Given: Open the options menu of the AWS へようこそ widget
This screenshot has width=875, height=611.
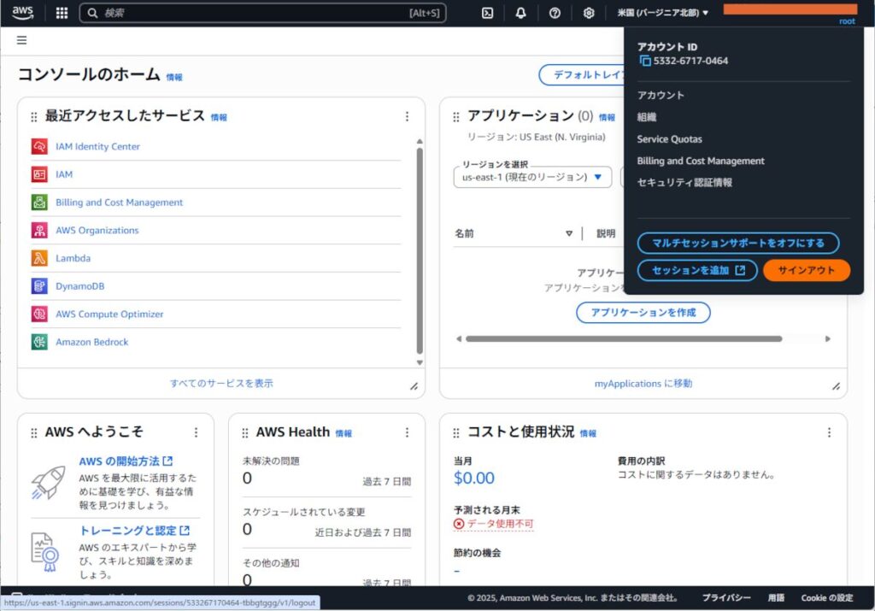Looking at the screenshot, I should point(196,432).
